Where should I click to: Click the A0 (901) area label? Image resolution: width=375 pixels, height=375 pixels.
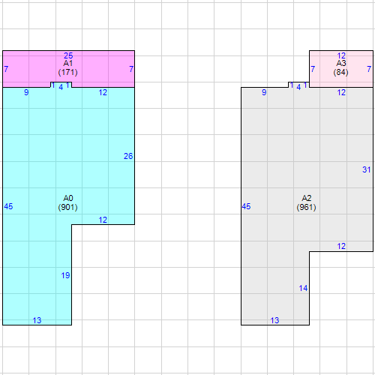point(67,202)
